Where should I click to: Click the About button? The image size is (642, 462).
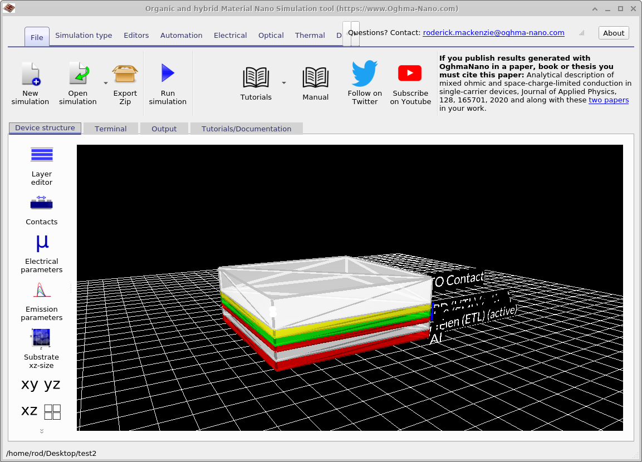pyautogui.click(x=613, y=33)
